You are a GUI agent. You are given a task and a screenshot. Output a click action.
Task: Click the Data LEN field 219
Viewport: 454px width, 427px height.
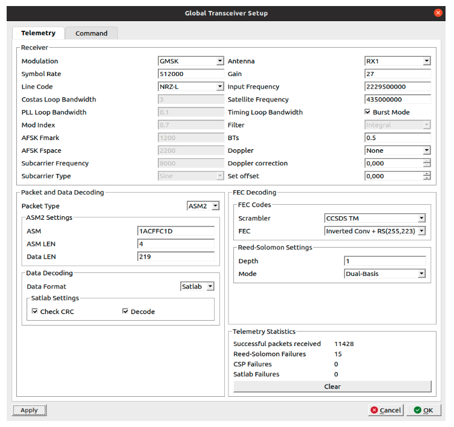pyautogui.click(x=176, y=257)
